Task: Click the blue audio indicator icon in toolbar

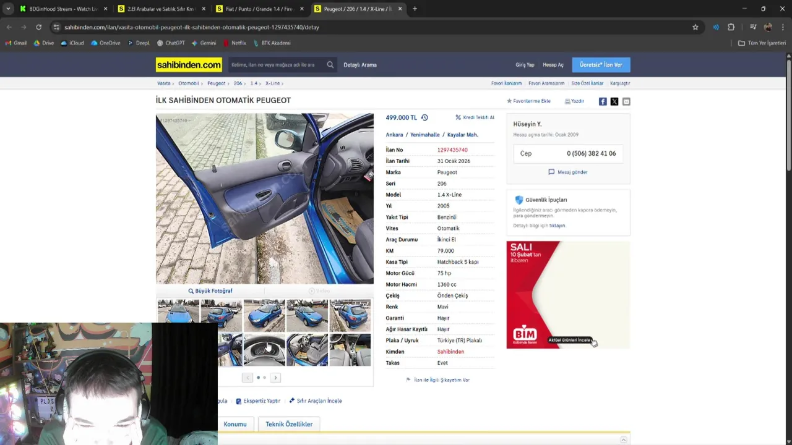Action: 716,27
